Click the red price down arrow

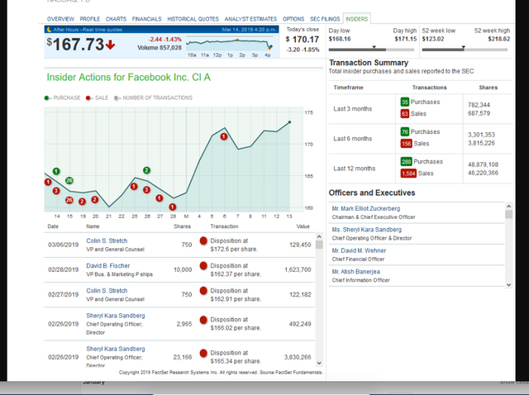[x=110, y=45]
